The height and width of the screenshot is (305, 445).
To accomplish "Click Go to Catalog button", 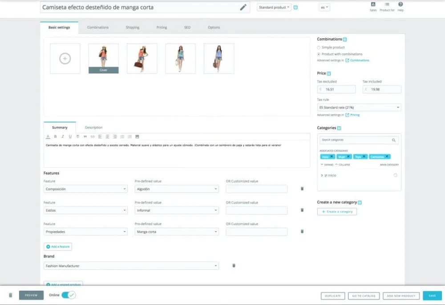I will click(364, 296).
